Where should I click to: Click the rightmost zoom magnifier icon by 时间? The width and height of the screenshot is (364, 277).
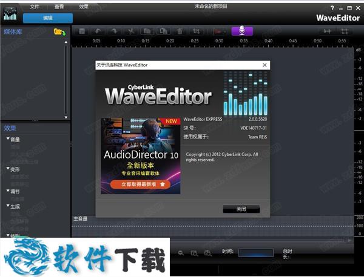208,253
